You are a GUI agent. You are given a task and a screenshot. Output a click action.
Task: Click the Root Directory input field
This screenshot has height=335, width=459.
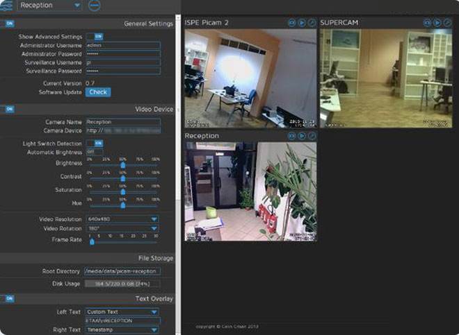(122, 271)
